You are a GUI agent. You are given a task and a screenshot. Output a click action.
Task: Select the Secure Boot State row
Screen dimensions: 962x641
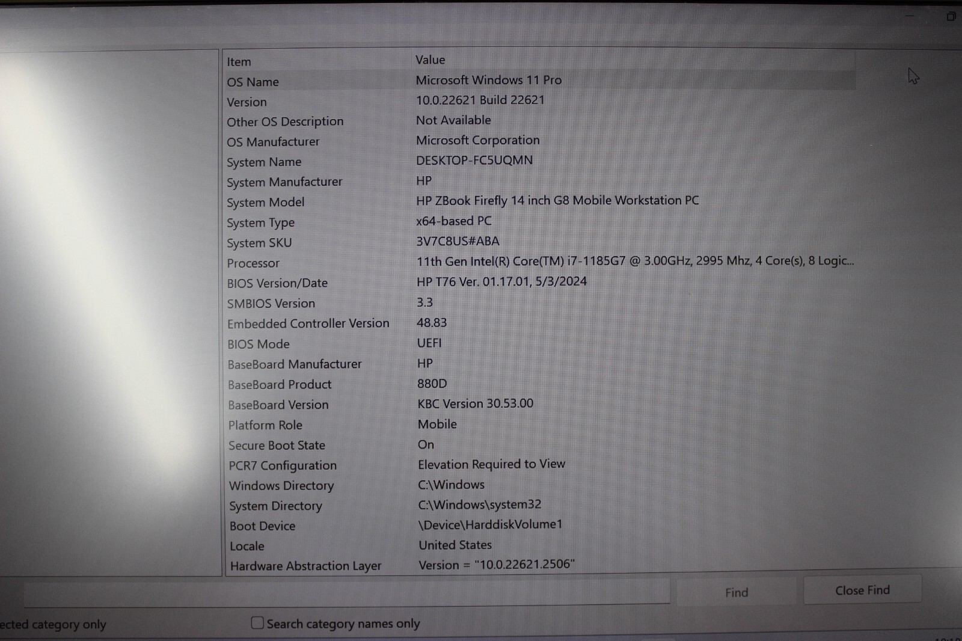[540, 445]
